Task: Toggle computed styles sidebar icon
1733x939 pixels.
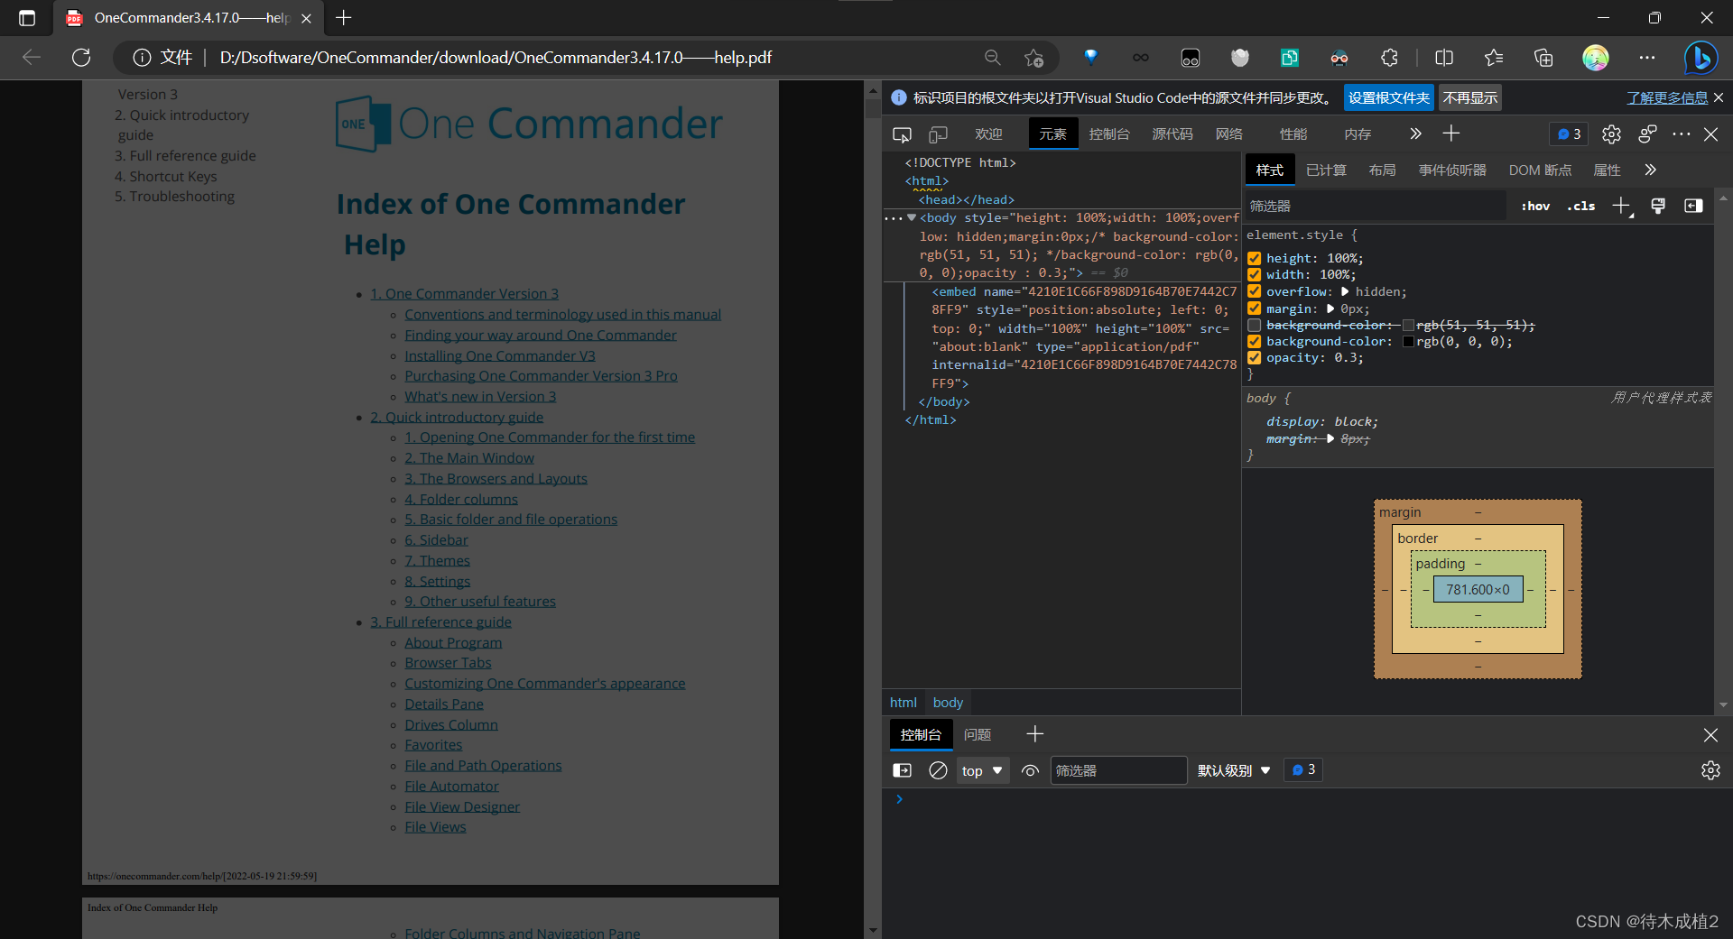Action: click(1693, 206)
